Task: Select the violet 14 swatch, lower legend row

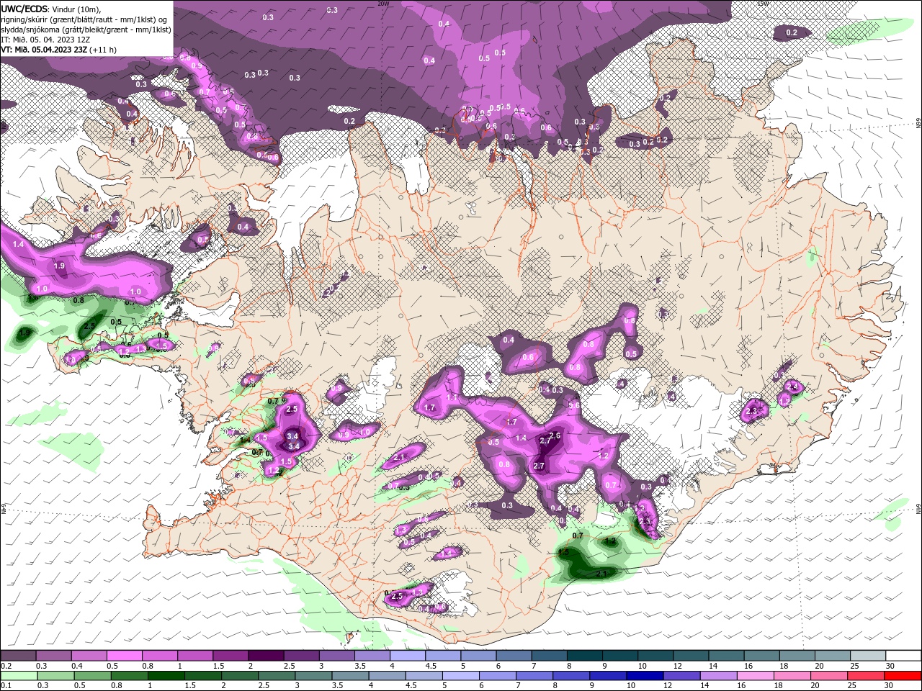Action: pos(719,676)
